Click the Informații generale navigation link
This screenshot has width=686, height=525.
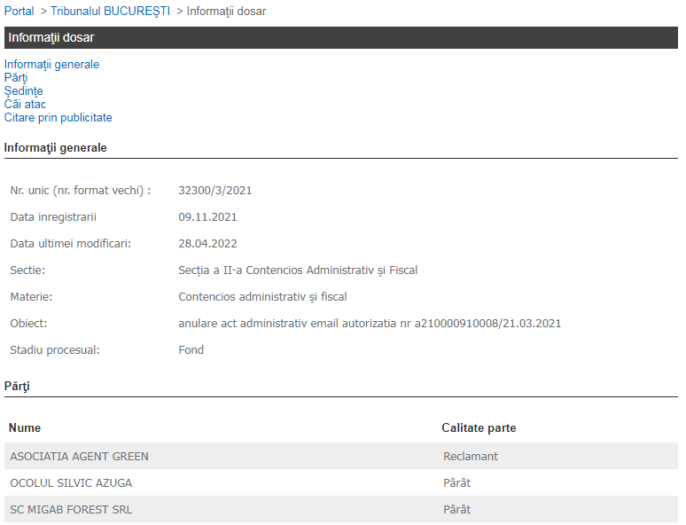(51, 65)
